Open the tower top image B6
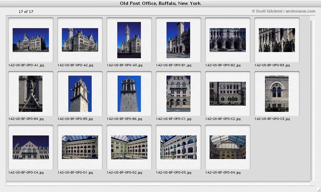The height and width of the screenshot is (192, 321). click(129, 94)
